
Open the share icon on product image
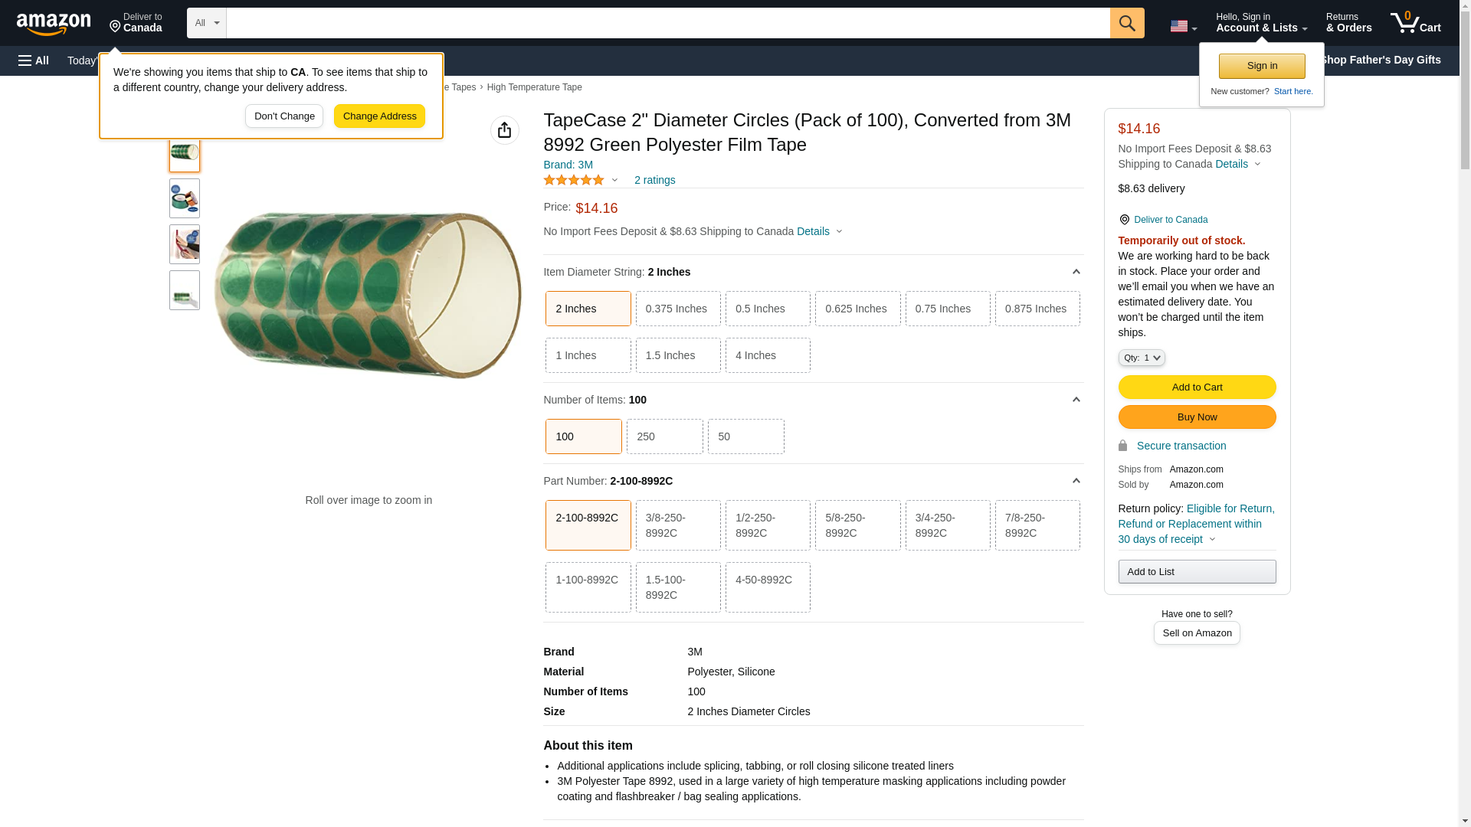click(504, 130)
